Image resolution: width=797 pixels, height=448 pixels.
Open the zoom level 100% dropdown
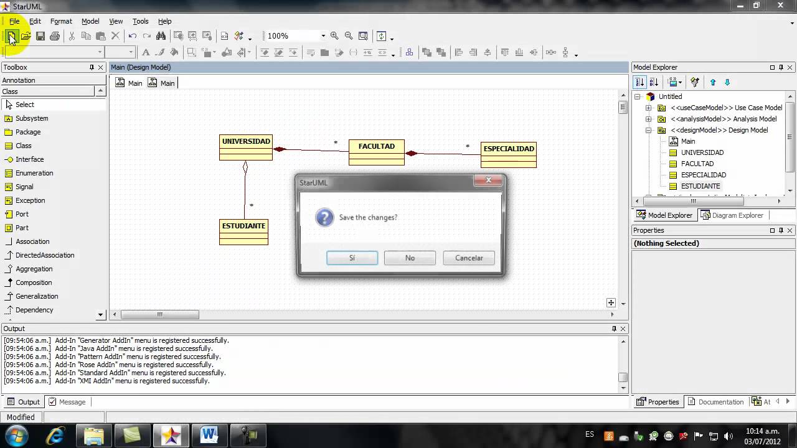tap(323, 36)
